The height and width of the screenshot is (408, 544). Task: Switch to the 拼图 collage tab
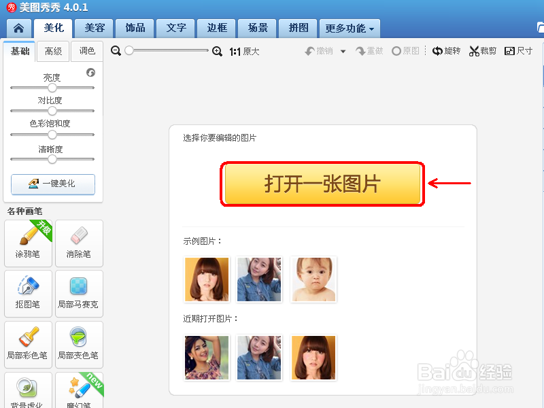298,28
